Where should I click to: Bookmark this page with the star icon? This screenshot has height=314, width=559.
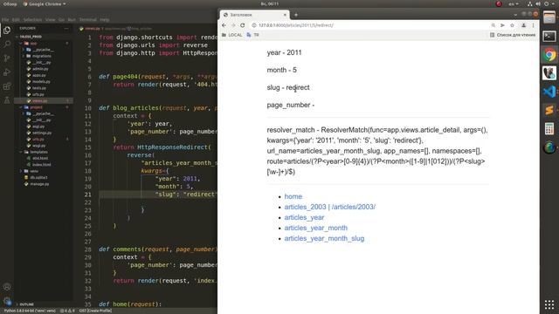tap(512, 25)
